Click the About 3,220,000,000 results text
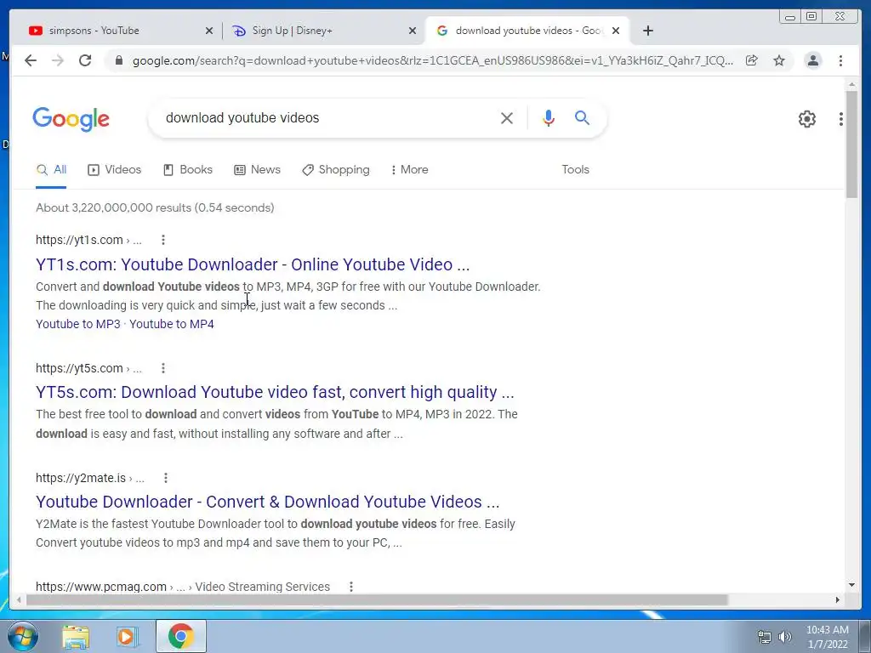Viewport: 871px width, 653px height. tap(155, 207)
